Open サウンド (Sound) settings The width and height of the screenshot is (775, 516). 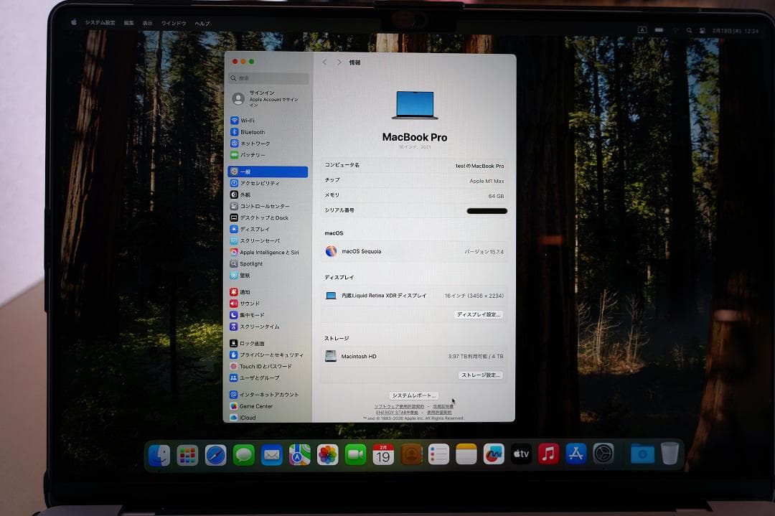pos(253,304)
